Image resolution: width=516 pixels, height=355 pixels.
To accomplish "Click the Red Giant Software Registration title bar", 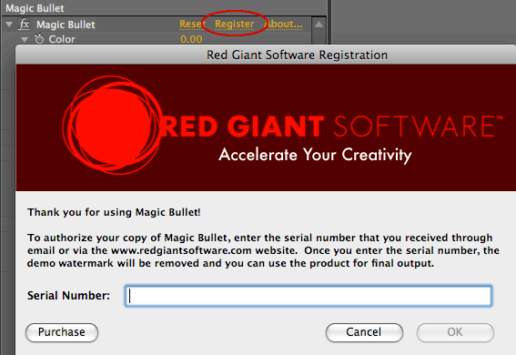I will coord(266,55).
